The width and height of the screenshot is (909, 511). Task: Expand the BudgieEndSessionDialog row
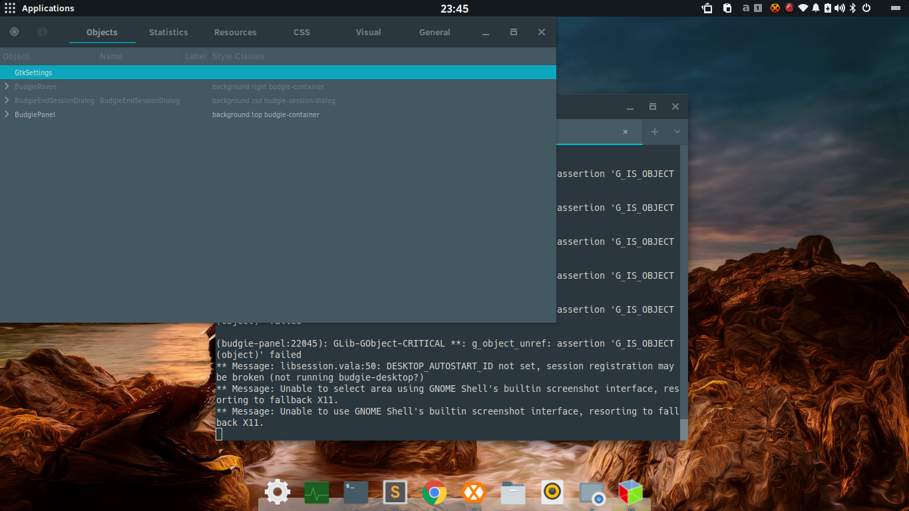(x=7, y=100)
